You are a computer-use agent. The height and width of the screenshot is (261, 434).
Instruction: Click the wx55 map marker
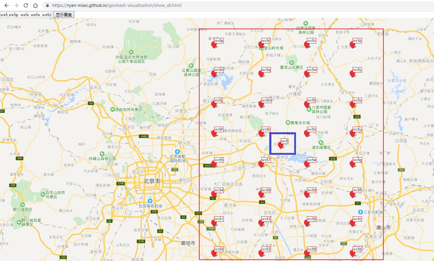coord(214,164)
